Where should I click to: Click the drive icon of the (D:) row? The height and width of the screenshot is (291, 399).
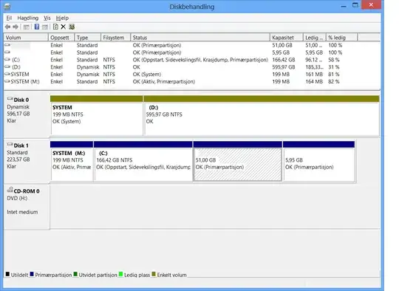pos(7,67)
